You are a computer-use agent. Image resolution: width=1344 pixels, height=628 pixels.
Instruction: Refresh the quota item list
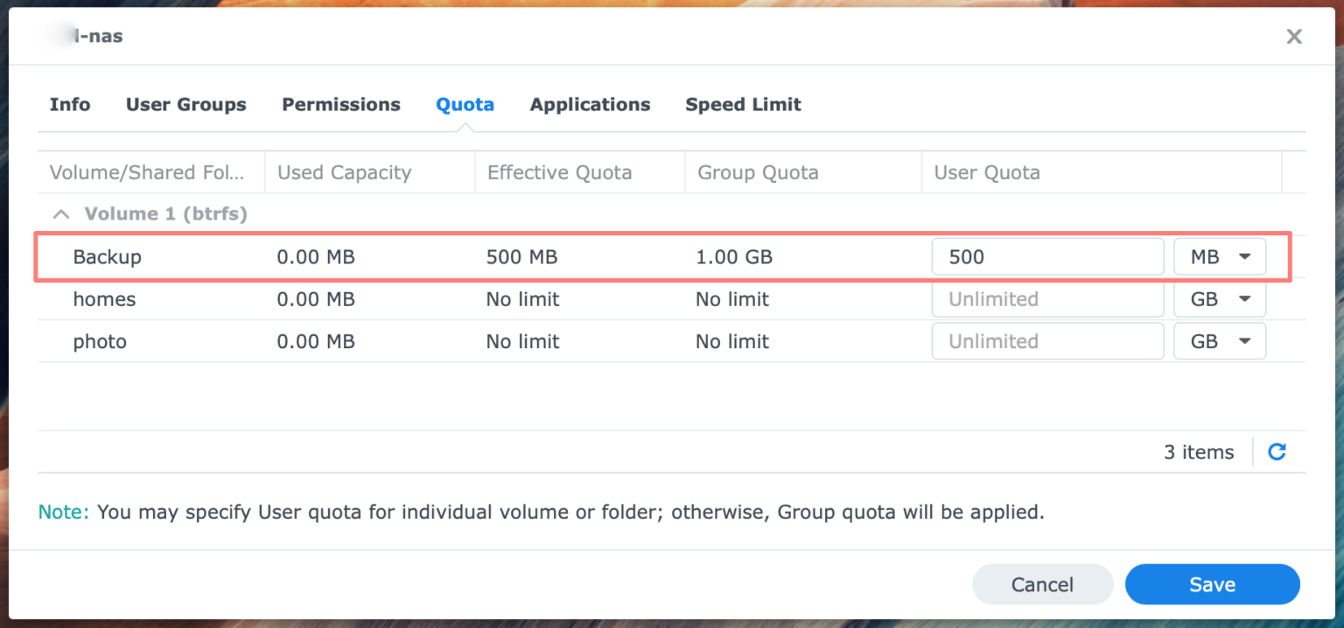click(x=1277, y=451)
